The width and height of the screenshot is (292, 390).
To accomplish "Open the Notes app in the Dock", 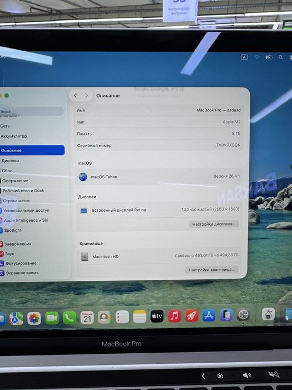I will click(140, 316).
